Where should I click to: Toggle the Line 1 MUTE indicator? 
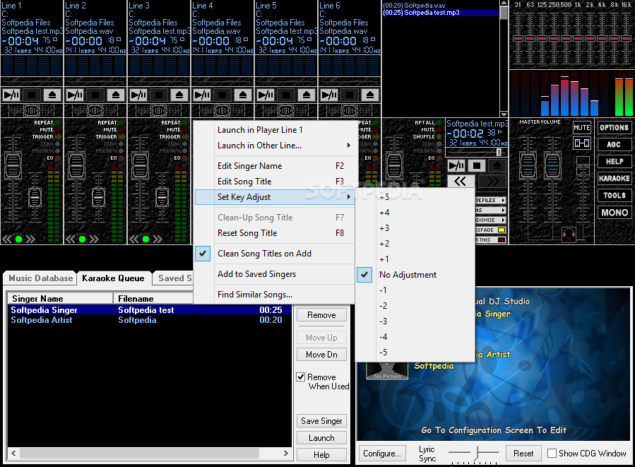point(58,129)
